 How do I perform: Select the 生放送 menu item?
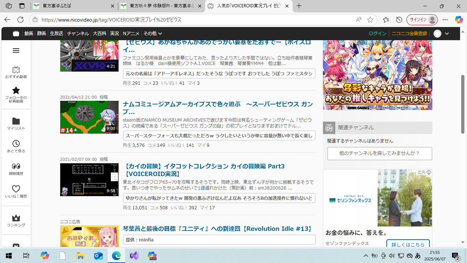pos(57,34)
